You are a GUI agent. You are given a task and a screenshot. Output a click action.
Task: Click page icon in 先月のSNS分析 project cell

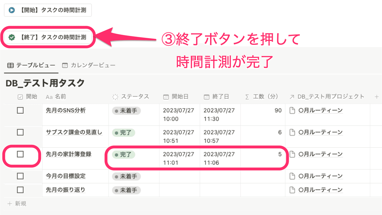click(x=292, y=111)
